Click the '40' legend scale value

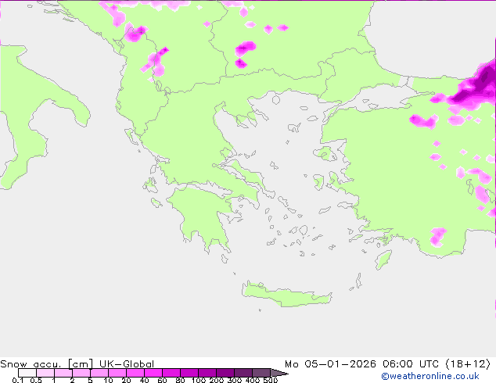(144, 380)
